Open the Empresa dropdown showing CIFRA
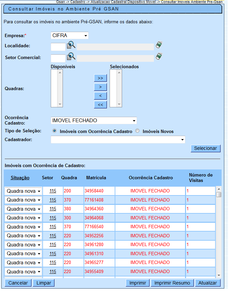 pyautogui.click(x=69, y=35)
